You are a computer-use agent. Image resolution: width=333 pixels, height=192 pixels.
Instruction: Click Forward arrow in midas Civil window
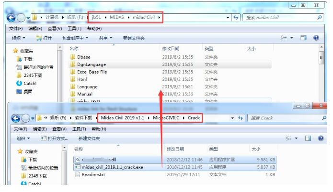[x=21, y=18]
